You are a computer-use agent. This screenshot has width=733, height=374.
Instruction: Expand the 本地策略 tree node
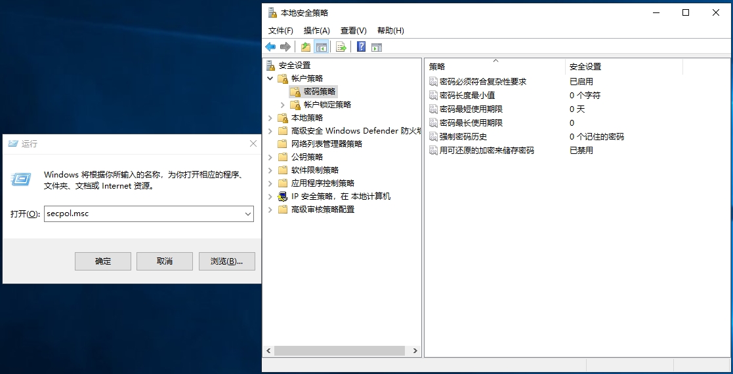[x=270, y=117]
